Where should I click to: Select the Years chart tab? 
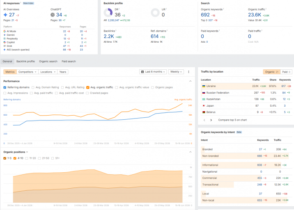tap(63, 72)
